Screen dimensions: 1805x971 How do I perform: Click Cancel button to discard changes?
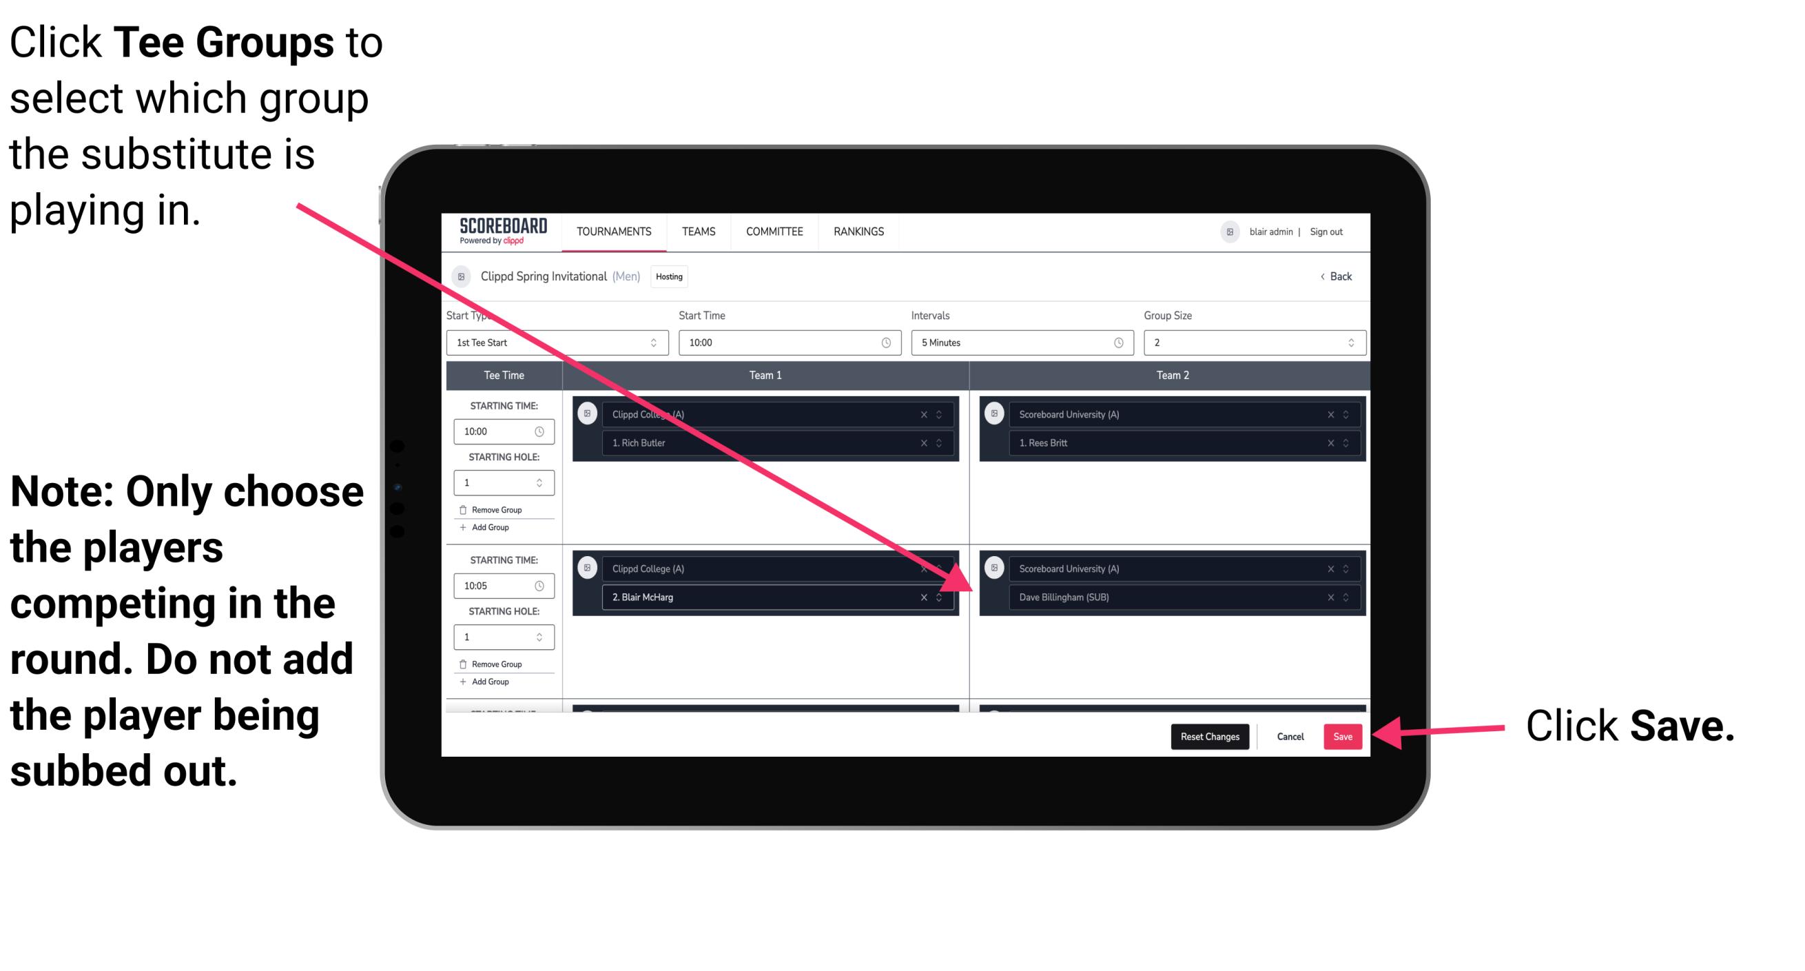tap(1288, 735)
